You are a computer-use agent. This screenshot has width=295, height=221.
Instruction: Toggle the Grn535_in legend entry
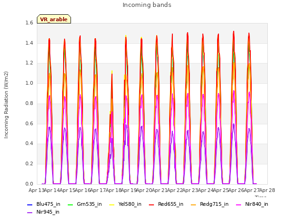point(85,204)
